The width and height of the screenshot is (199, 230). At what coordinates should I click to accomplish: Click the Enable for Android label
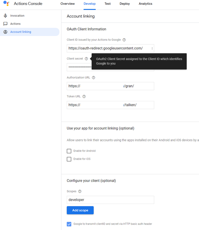(84, 151)
